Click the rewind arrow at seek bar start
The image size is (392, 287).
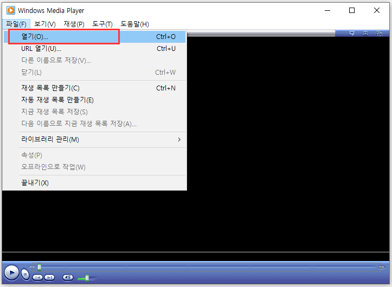(31, 268)
